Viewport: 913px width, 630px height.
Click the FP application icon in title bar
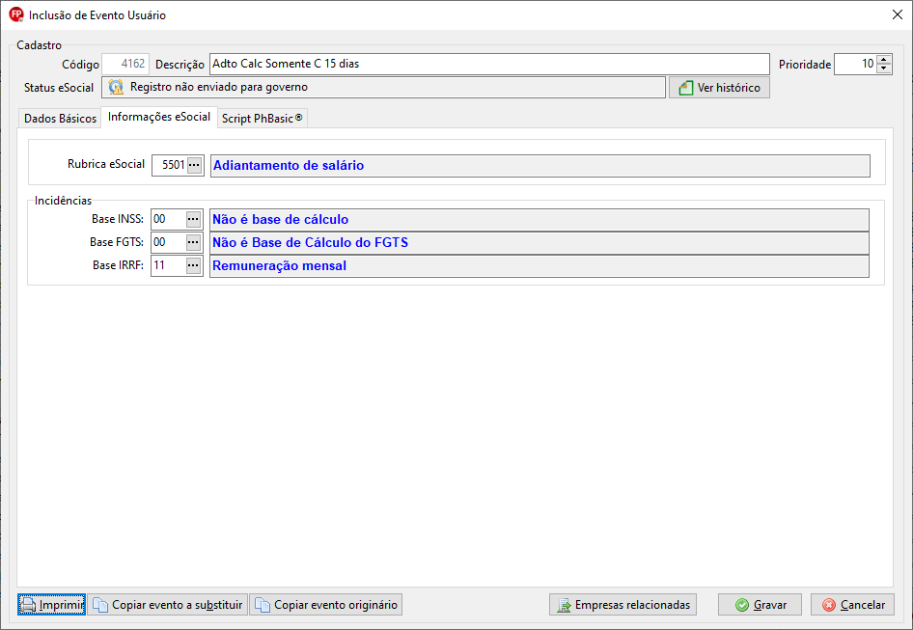15,14
